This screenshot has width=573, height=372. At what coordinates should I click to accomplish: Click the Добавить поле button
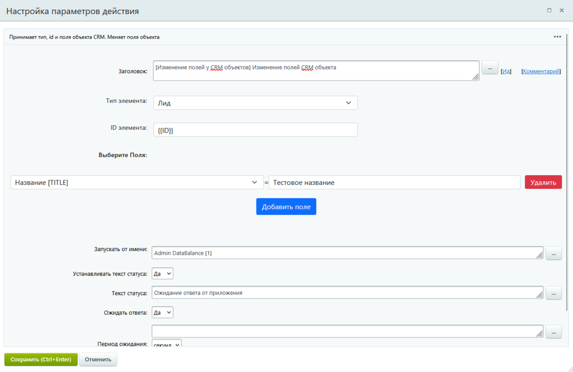(x=286, y=207)
